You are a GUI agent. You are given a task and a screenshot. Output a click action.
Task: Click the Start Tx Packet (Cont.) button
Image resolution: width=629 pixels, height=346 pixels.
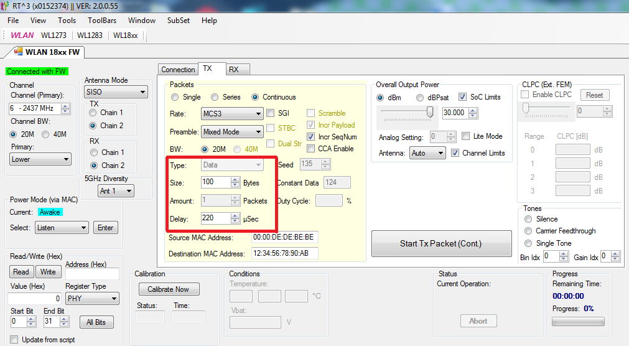pos(440,243)
